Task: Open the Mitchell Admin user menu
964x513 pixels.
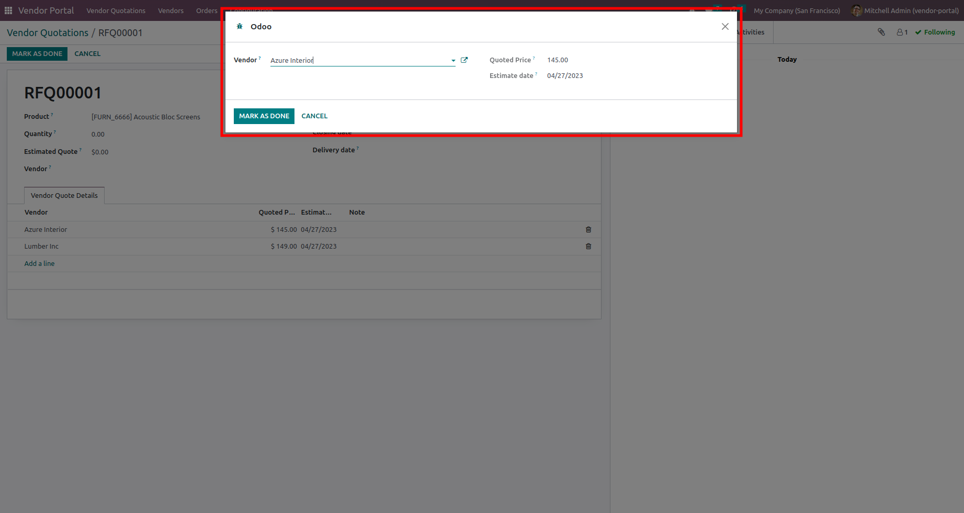Action: [905, 10]
